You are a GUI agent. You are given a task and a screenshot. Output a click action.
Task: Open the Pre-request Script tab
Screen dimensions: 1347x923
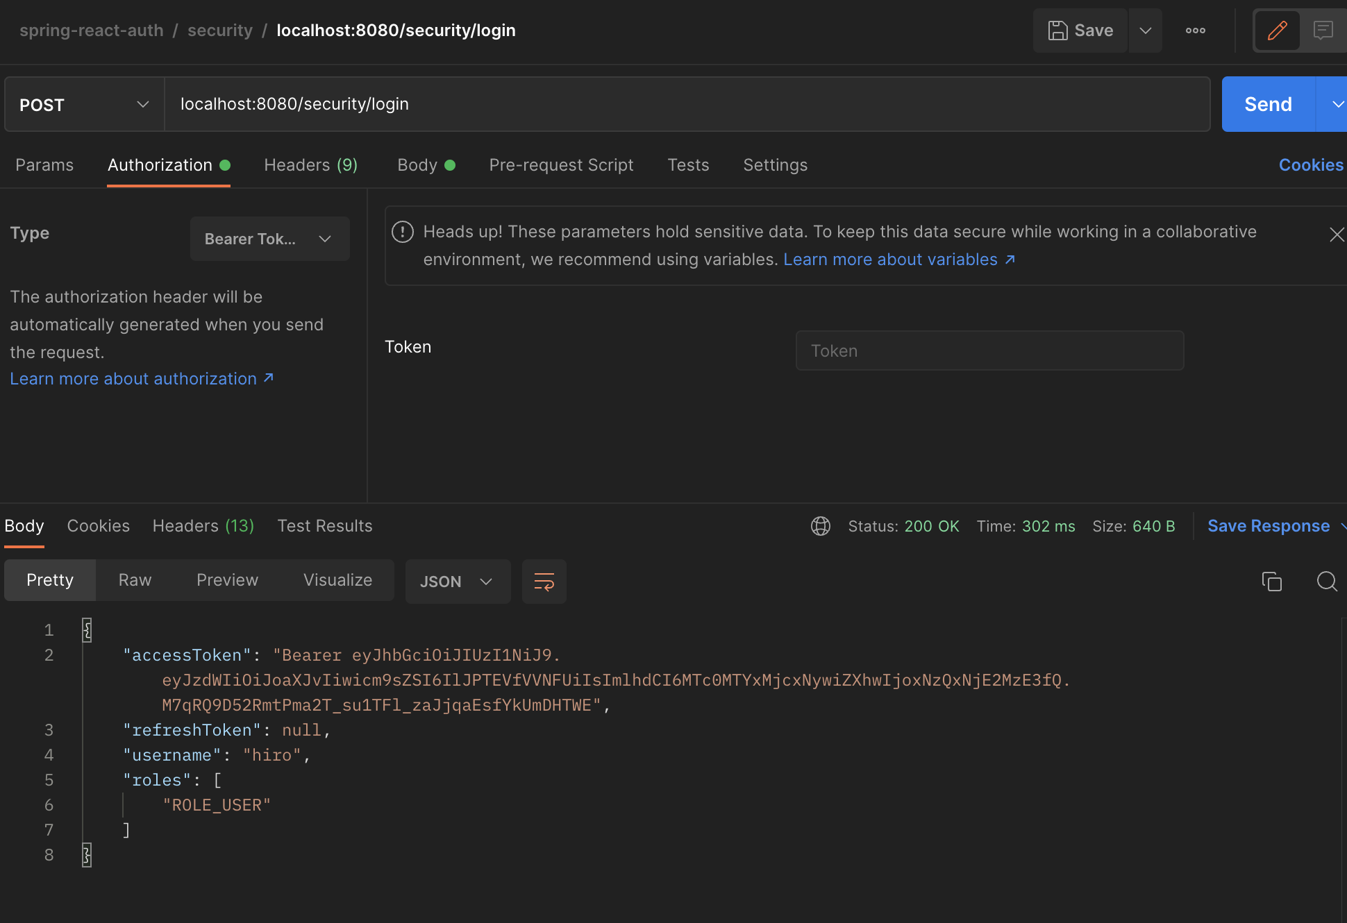561,165
